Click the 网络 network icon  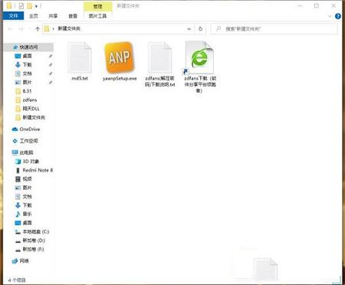pos(15,261)
